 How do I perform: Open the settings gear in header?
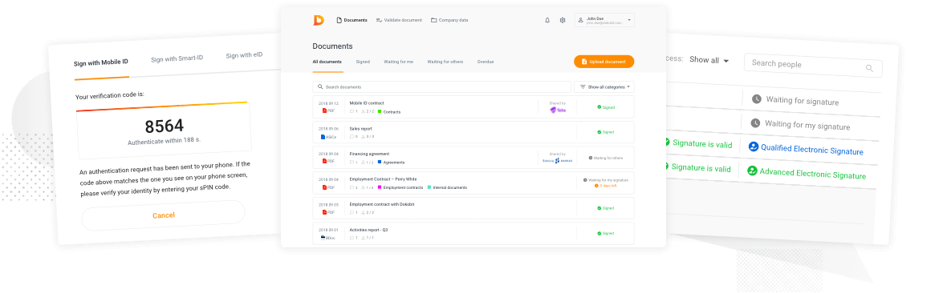pyautogui.click(x=563, y=20)
